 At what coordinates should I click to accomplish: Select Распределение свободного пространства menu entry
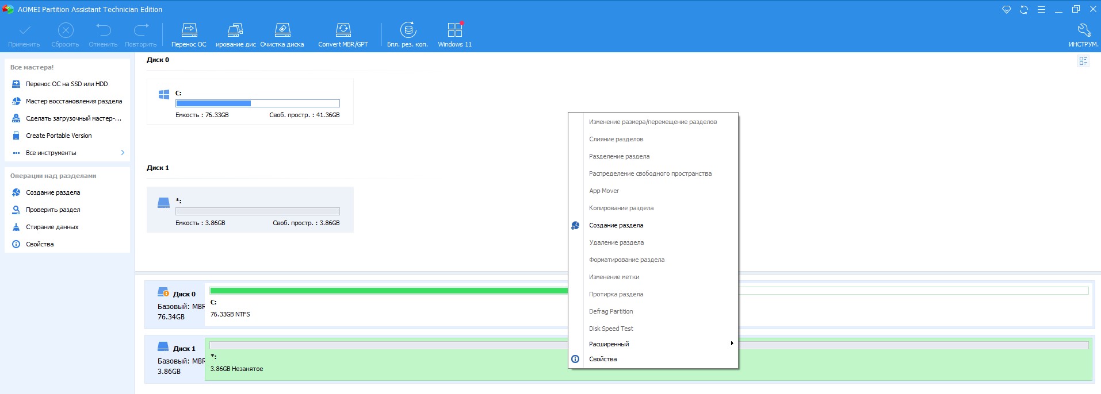coord(653,173)
